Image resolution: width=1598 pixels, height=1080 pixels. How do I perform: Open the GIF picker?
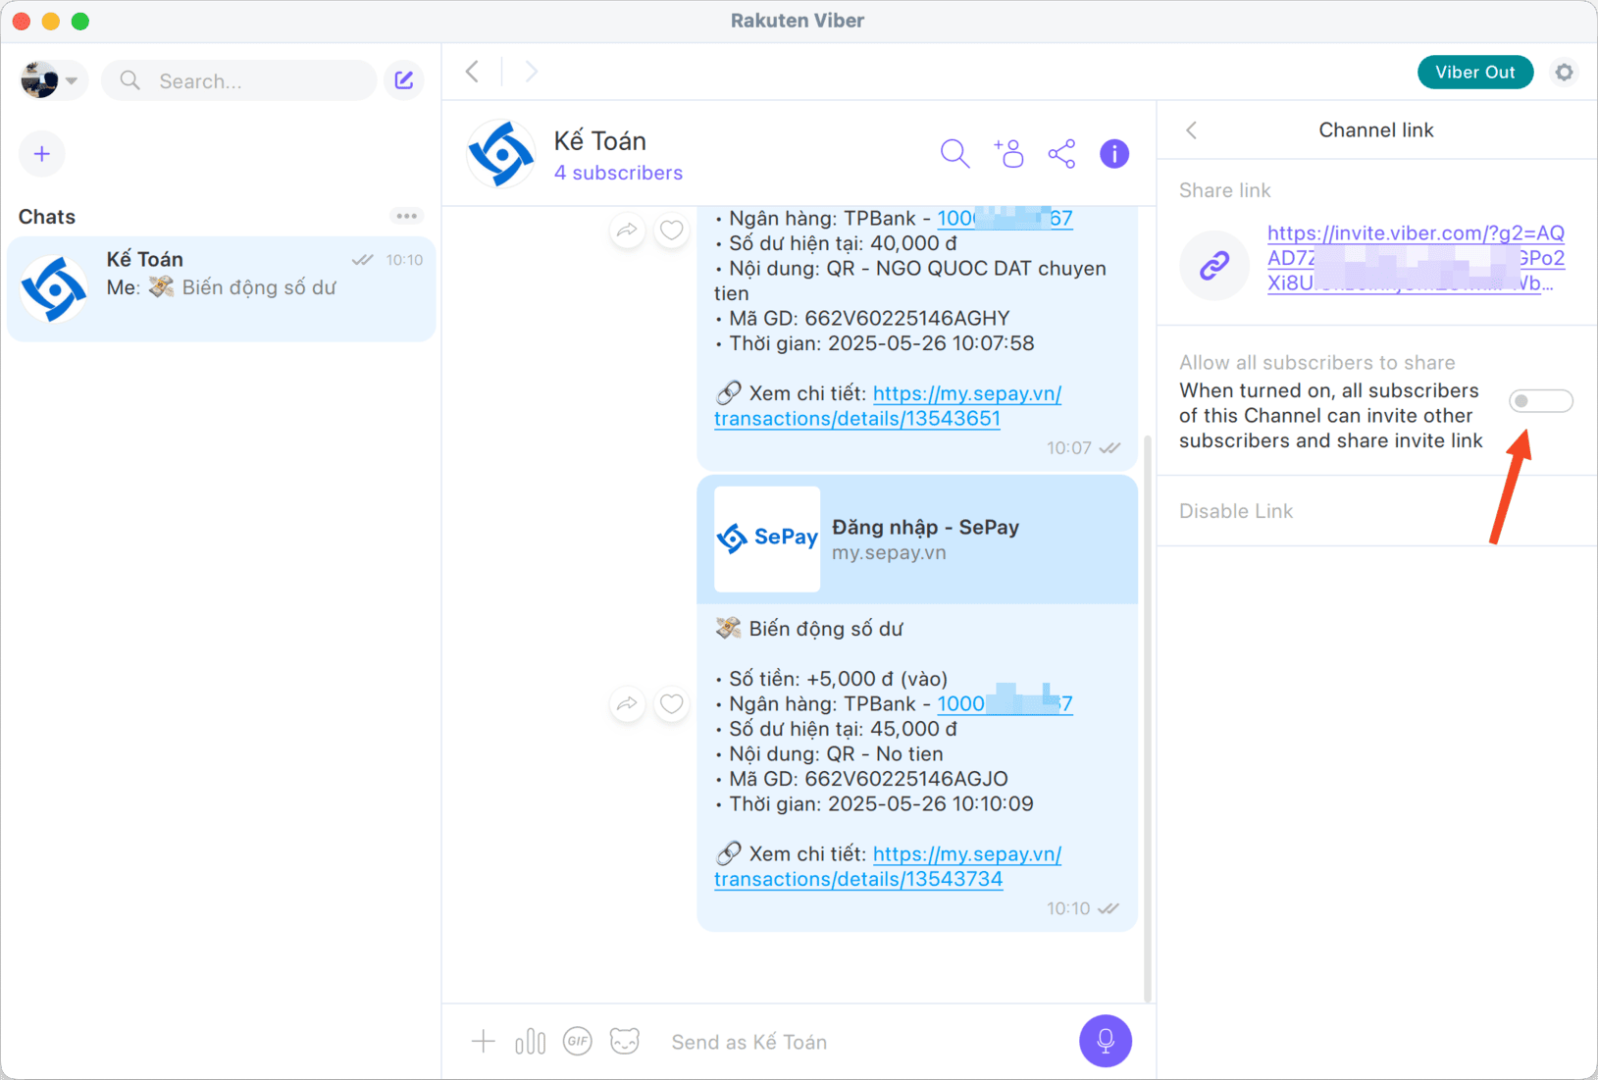click(x=578, y=1041)
